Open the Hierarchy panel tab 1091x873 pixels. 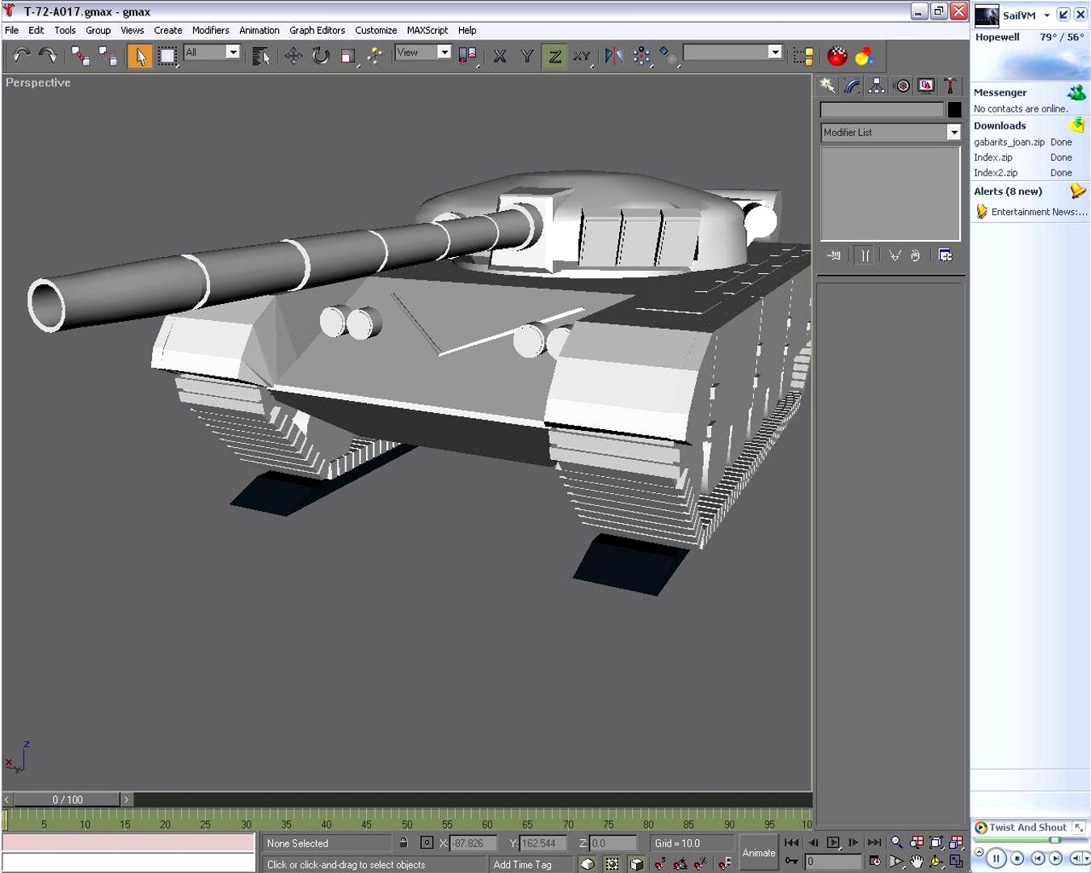tap(876, 85)
